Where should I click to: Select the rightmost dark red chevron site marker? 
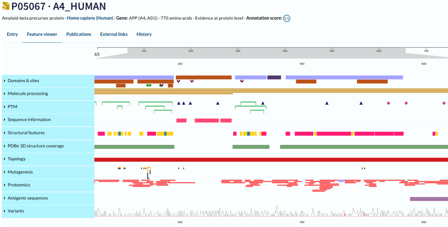(x=241, y=81)
